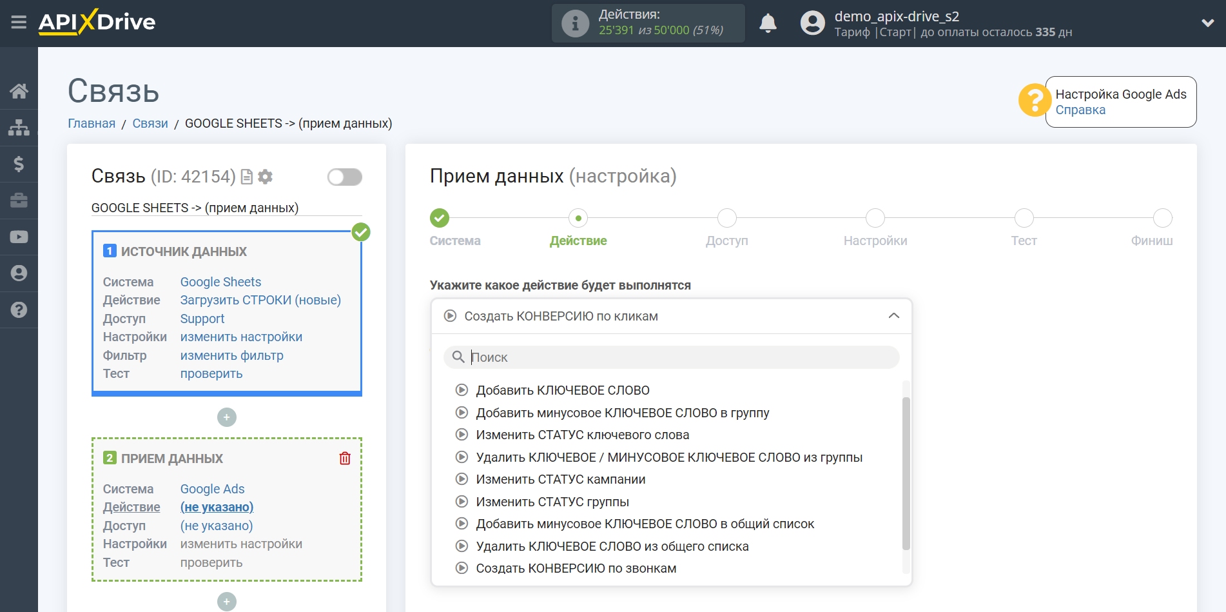Click the Действие (не указано) link
The height and width of the screenshot is (612, 1226).
[x=217, y=507]
